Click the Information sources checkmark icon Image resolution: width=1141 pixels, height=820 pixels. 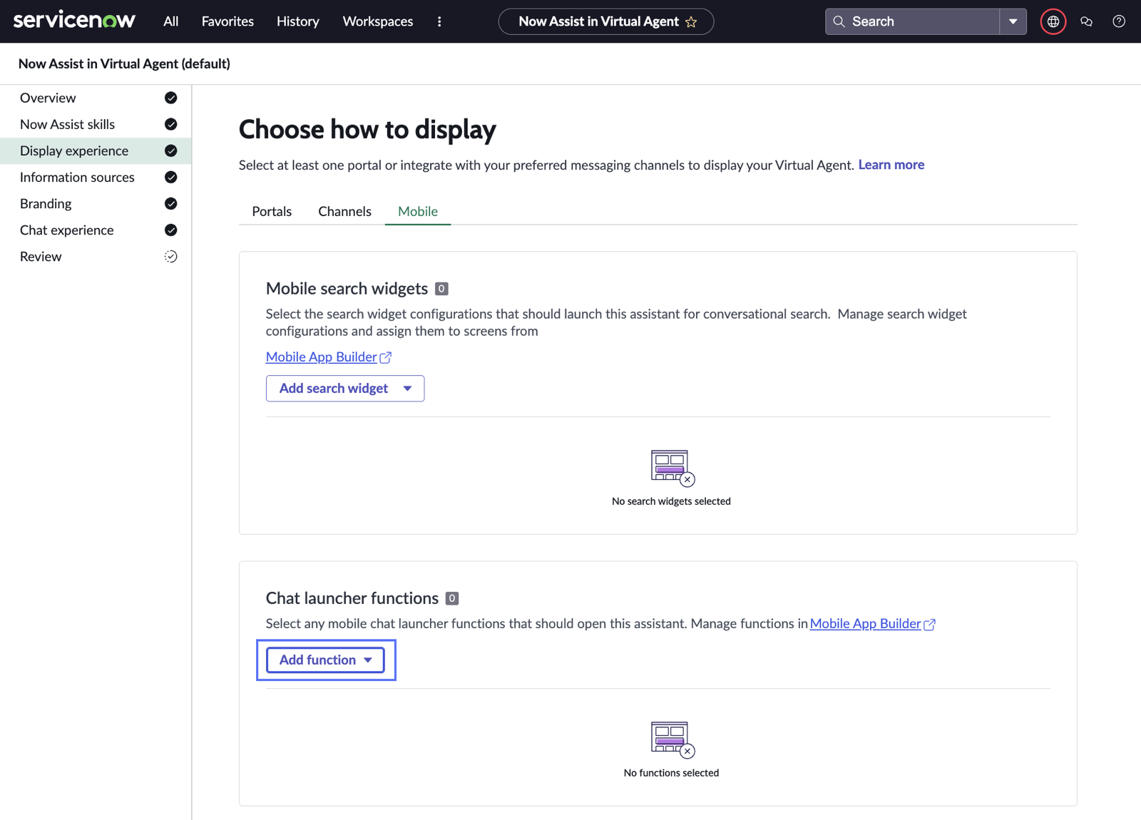coord(171,177)
